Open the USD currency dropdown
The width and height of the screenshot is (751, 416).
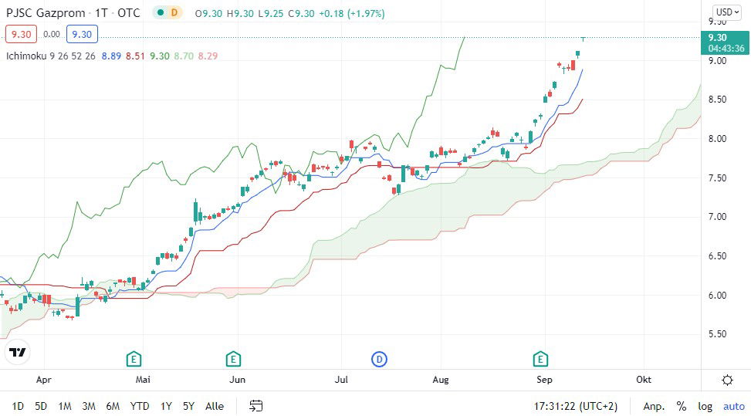point(726,12)
